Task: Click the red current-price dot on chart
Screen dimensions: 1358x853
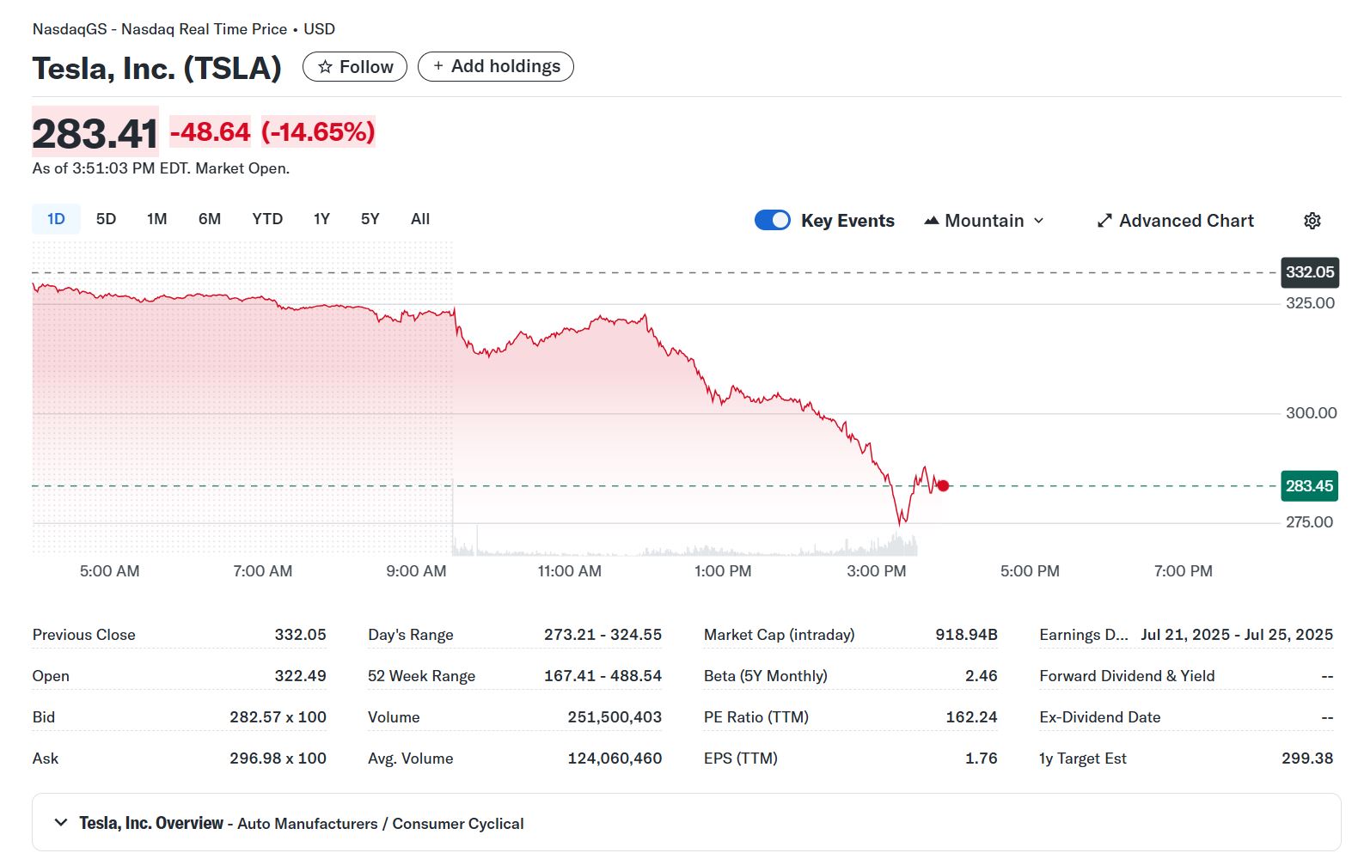Action: pyautogui.click(x=943, y=486)
